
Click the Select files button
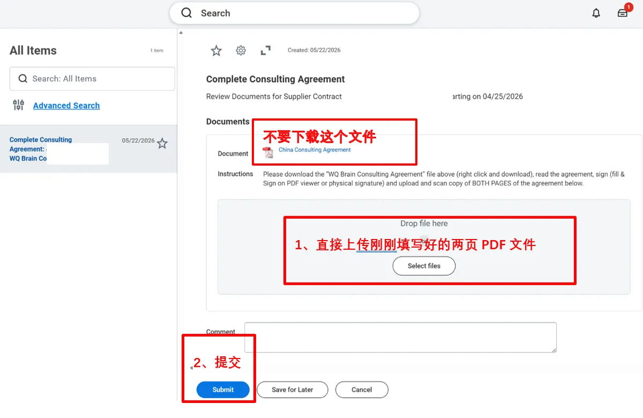point(424,266)
